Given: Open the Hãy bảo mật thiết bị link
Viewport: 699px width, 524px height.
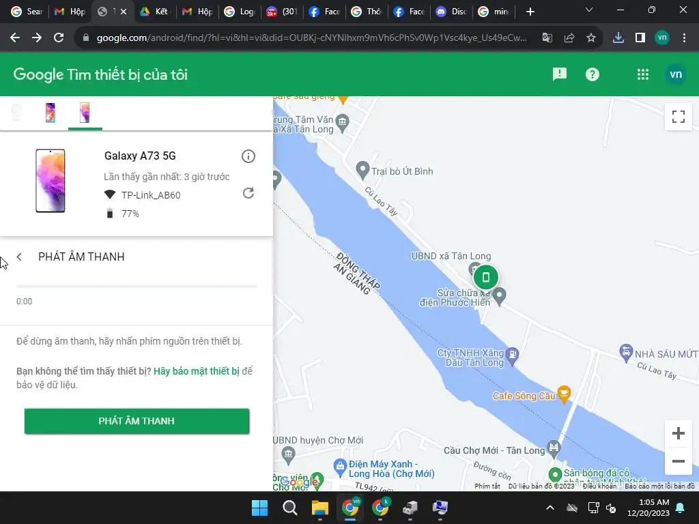Looking at the screenshot, I should pyautogui.click(x=197, y=371).
